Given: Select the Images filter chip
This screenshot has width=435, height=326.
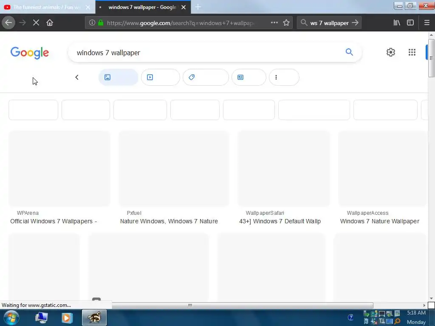Looking at the screenshot, I should tap(119, 77).
